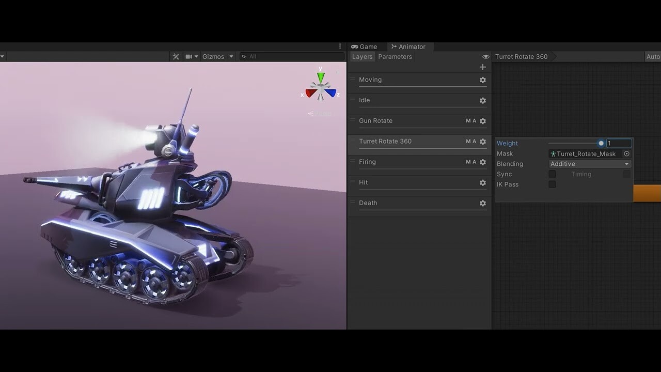661x372 pixels.
Task: Select the Turret Rotate 360 breadcrumb label
Action: click(x=521, y=56)
